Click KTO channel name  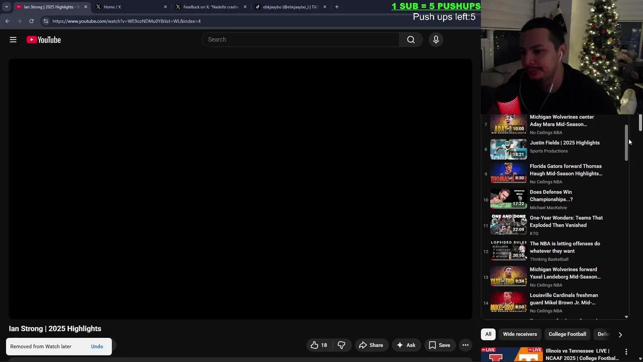[534, 234]
